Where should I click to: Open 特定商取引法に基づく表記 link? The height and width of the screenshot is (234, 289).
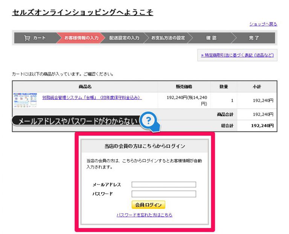[237, 55]
